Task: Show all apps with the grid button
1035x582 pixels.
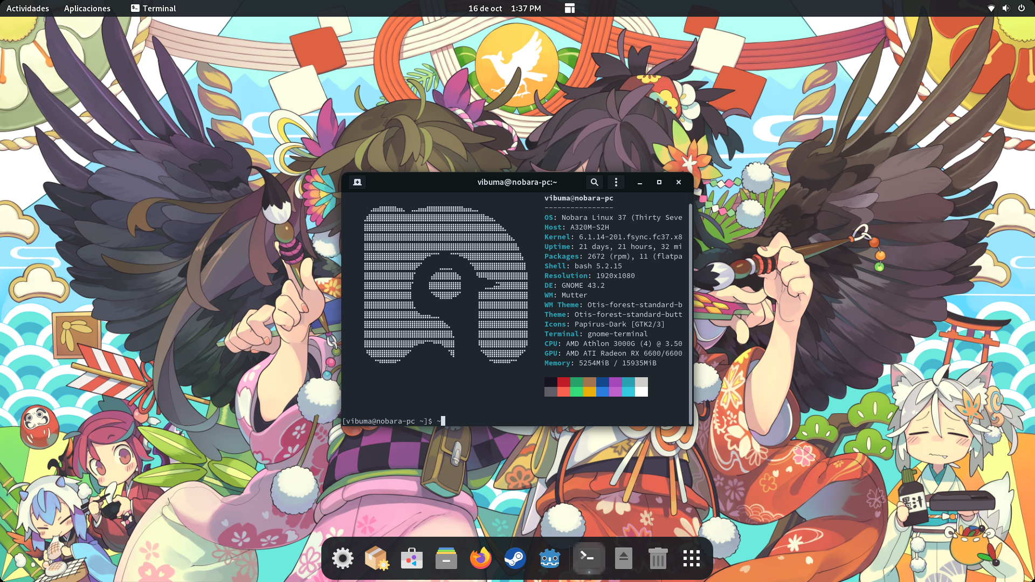Action: (691, 558)
